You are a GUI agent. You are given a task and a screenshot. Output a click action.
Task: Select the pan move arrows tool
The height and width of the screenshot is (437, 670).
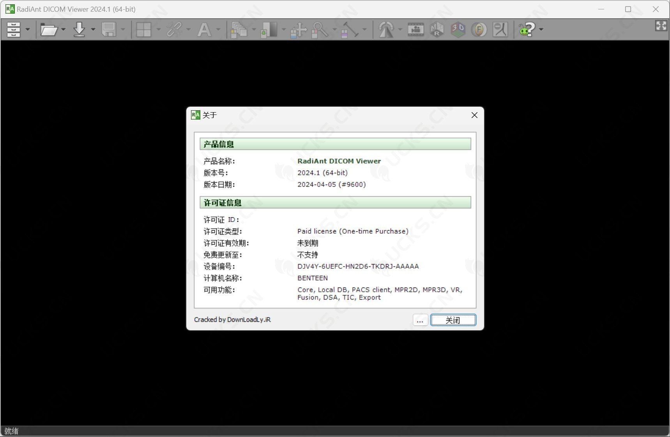[x=299, y=30]
